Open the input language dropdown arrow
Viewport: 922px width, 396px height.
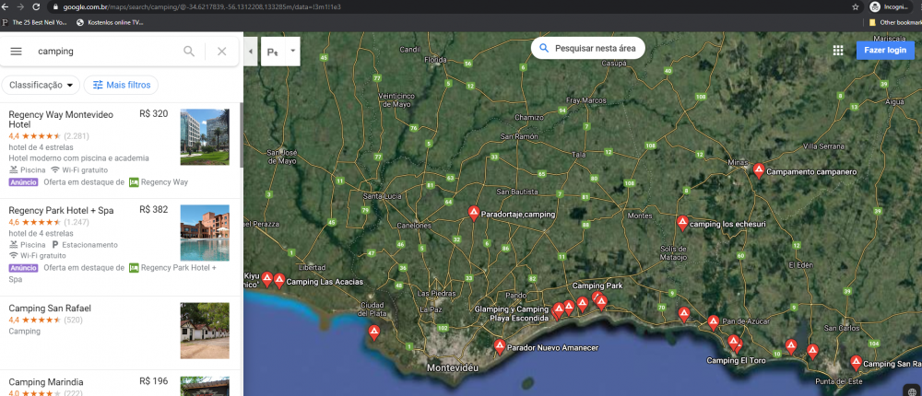[293, 52]
